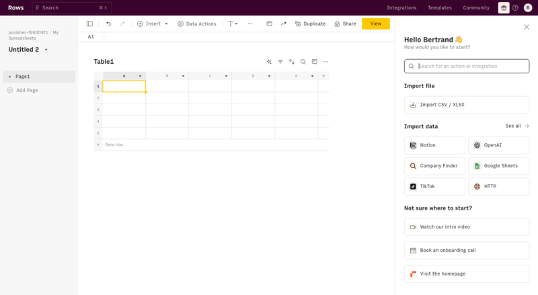Select the OpenAI integration
Image resolution: width=538 pixels, height=295 pixels.
[498, 145]
